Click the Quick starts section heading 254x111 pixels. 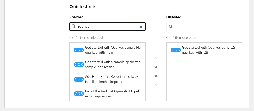click(83, 7)
